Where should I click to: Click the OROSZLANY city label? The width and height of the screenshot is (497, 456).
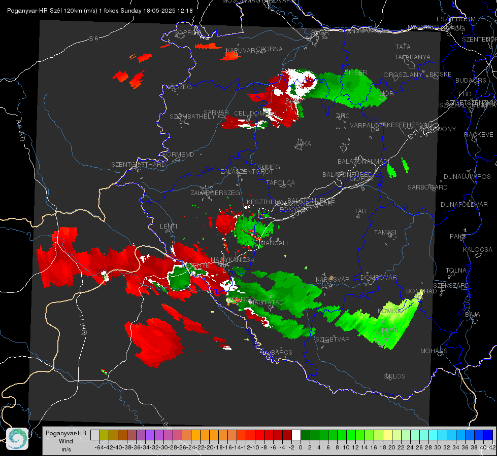click(403, 75)
